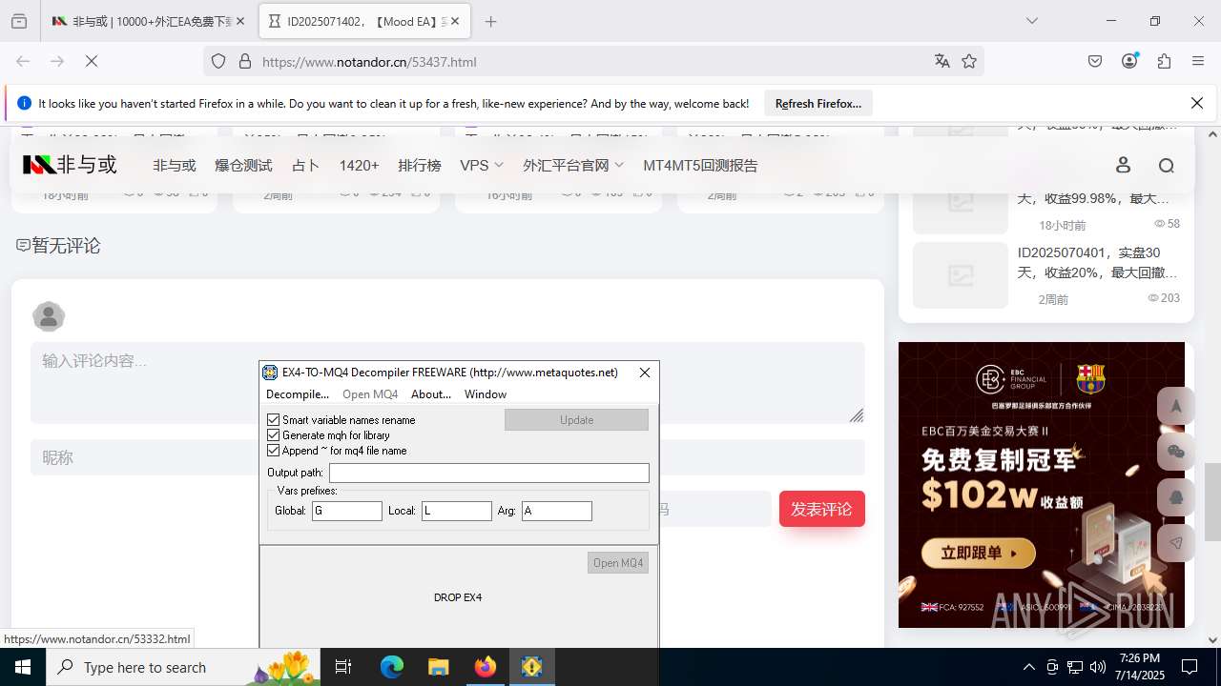Switch to the 非与或 10000+ browser tab
This screenshot has height=686, width=1221.
pyautogui.click(x=148, y=21)
